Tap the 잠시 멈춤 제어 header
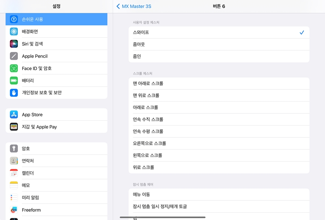 [143, 185]
